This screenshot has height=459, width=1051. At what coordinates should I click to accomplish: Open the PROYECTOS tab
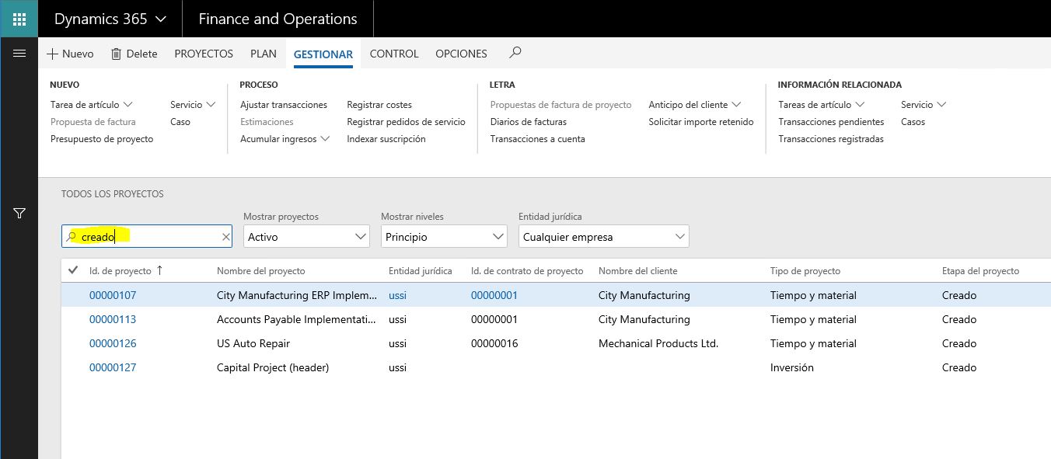[204, 54]
